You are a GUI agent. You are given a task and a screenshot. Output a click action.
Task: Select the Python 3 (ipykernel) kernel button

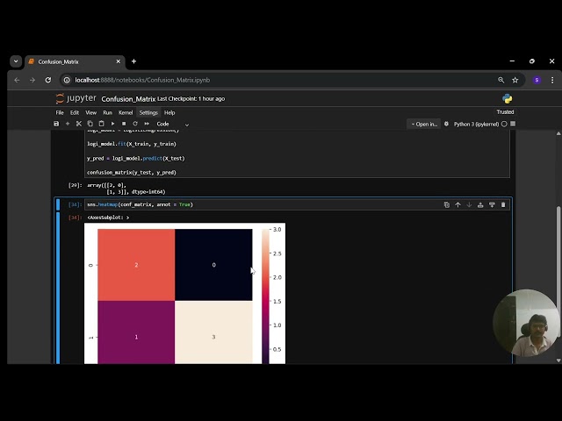[x=476, y=125]
